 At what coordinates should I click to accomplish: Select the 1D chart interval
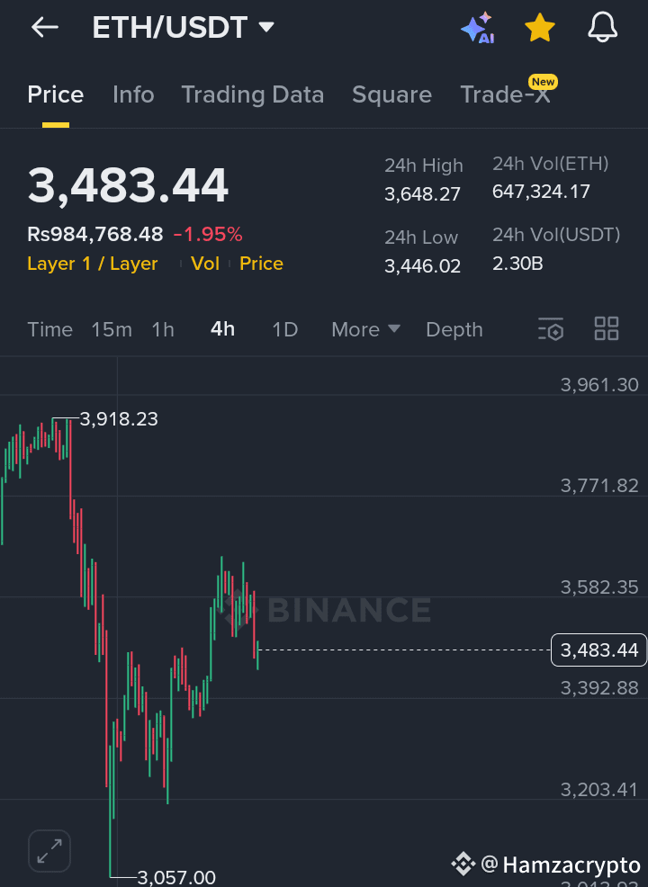click(x=284, y=329)
